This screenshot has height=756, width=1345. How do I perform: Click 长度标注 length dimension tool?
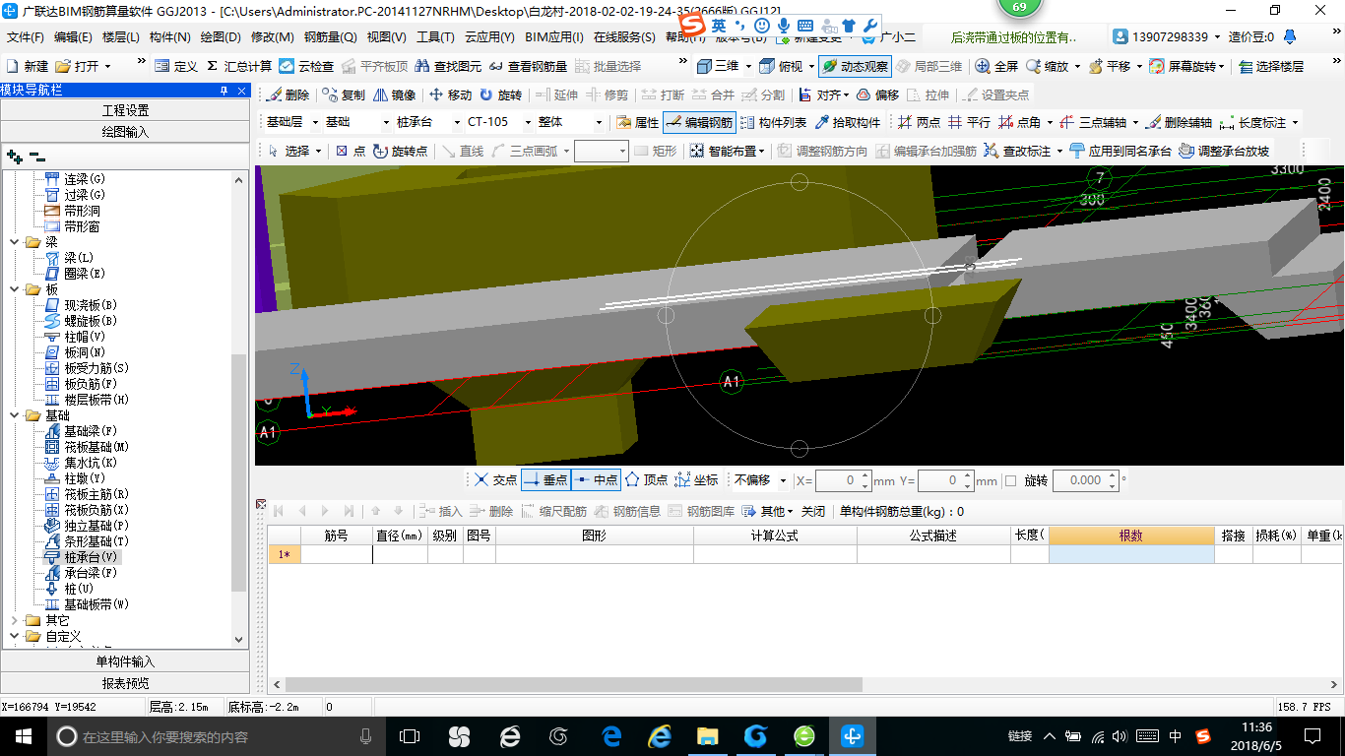[x=1259, y=122]
